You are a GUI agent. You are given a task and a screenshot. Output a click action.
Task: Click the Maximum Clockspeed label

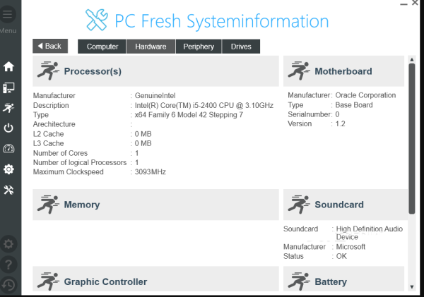pos(68,172)
